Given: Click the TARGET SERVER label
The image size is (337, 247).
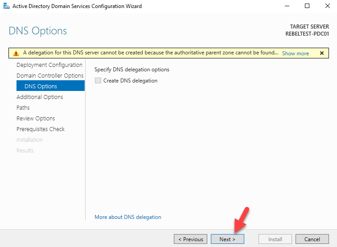Looking at the screenshot, I should coord(309,27).
